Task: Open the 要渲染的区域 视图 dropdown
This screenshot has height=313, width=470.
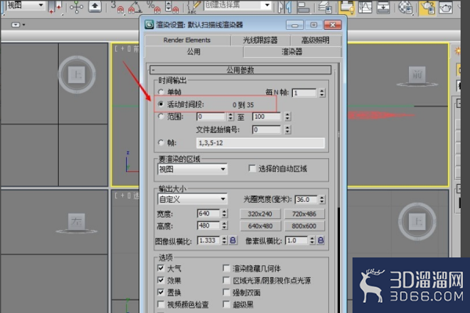Action: tap(192, 169)
